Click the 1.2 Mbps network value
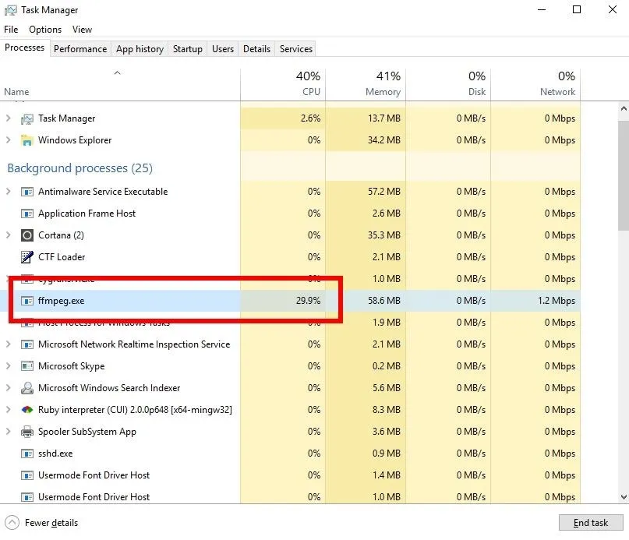This screenshot has width=629, height=540. coord(557,301)
